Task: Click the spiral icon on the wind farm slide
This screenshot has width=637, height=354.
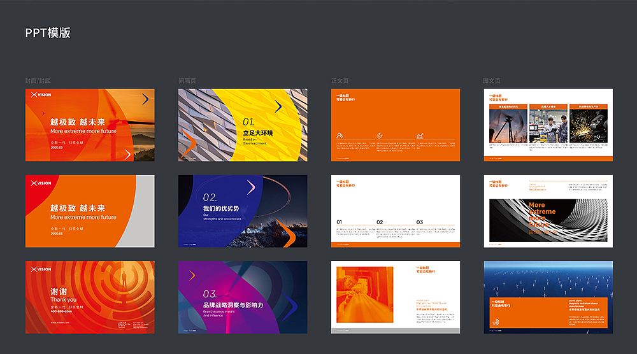Action: click(496, 322)
